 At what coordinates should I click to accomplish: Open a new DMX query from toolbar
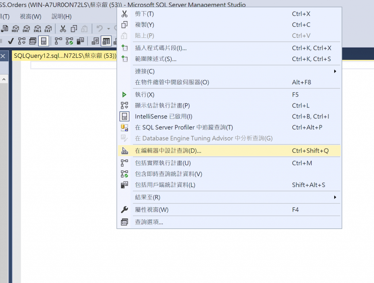click(x=26, y=28)
